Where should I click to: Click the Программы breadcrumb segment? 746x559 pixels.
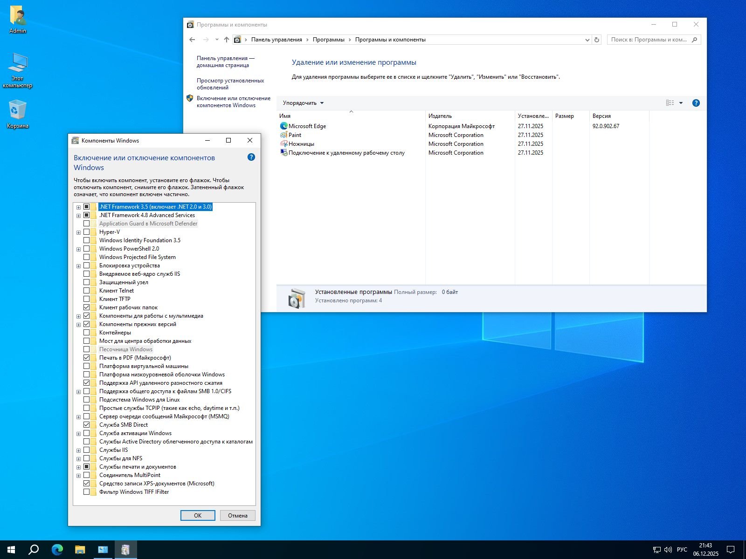[x=328, y=40]
